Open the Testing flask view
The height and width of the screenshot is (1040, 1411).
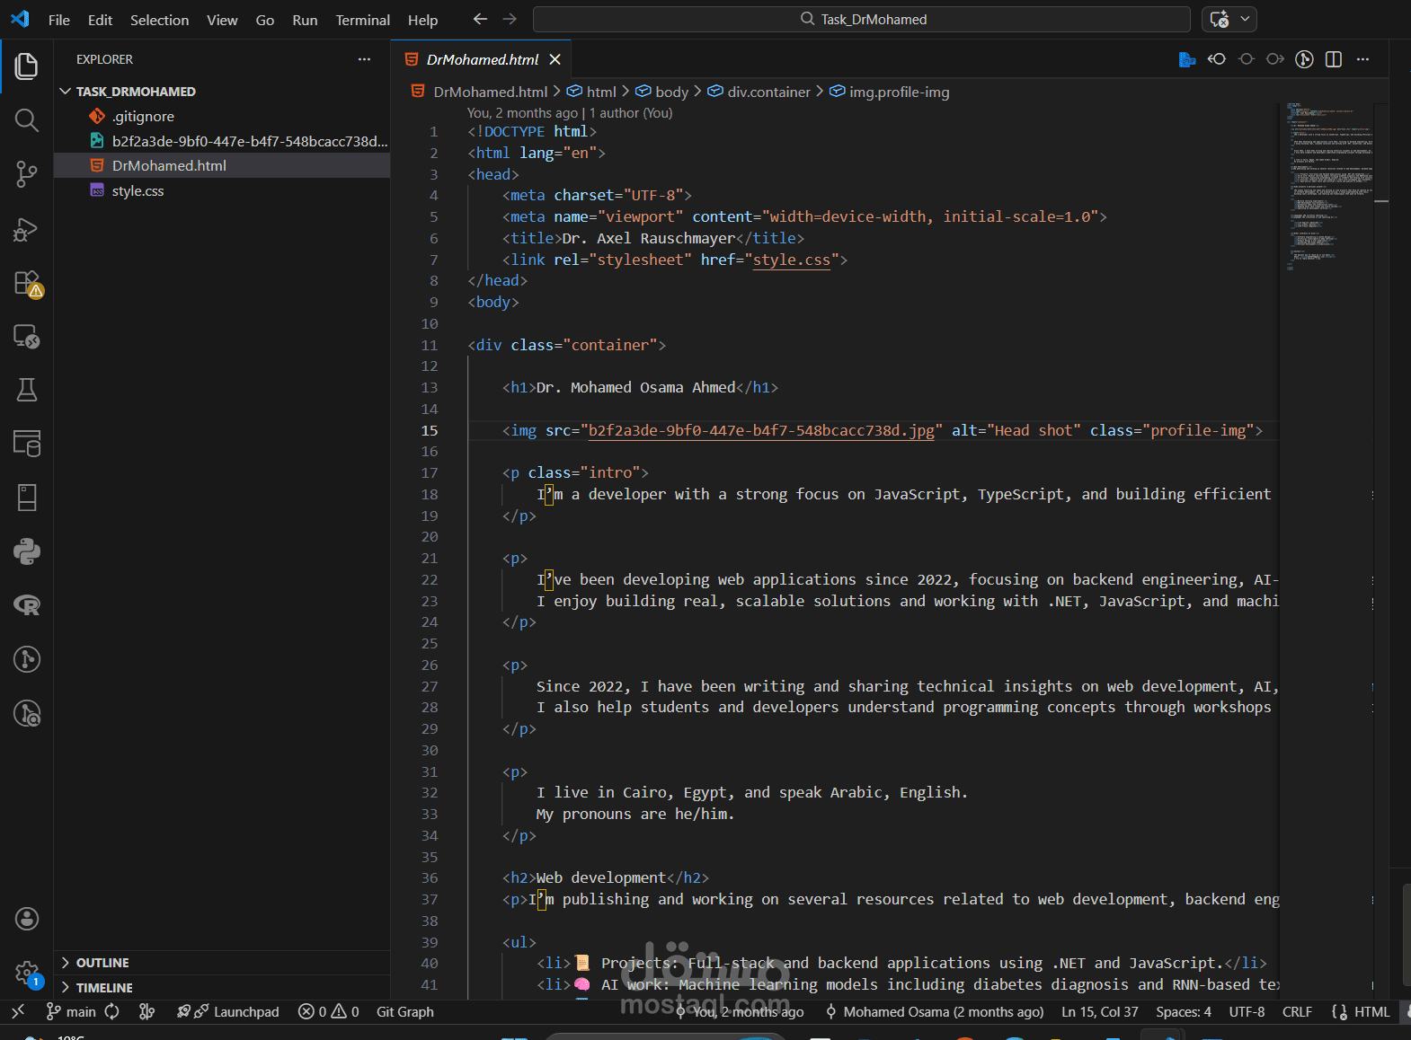(x=27, y=390)
